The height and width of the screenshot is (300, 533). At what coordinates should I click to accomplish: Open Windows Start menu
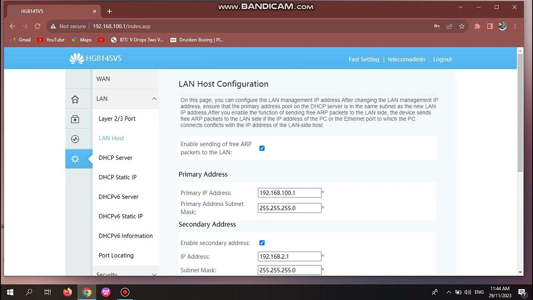10,292
